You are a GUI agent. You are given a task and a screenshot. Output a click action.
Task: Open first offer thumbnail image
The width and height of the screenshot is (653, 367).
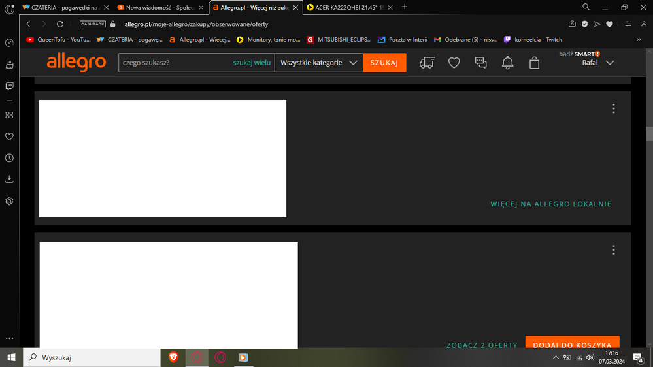(163, 159)
